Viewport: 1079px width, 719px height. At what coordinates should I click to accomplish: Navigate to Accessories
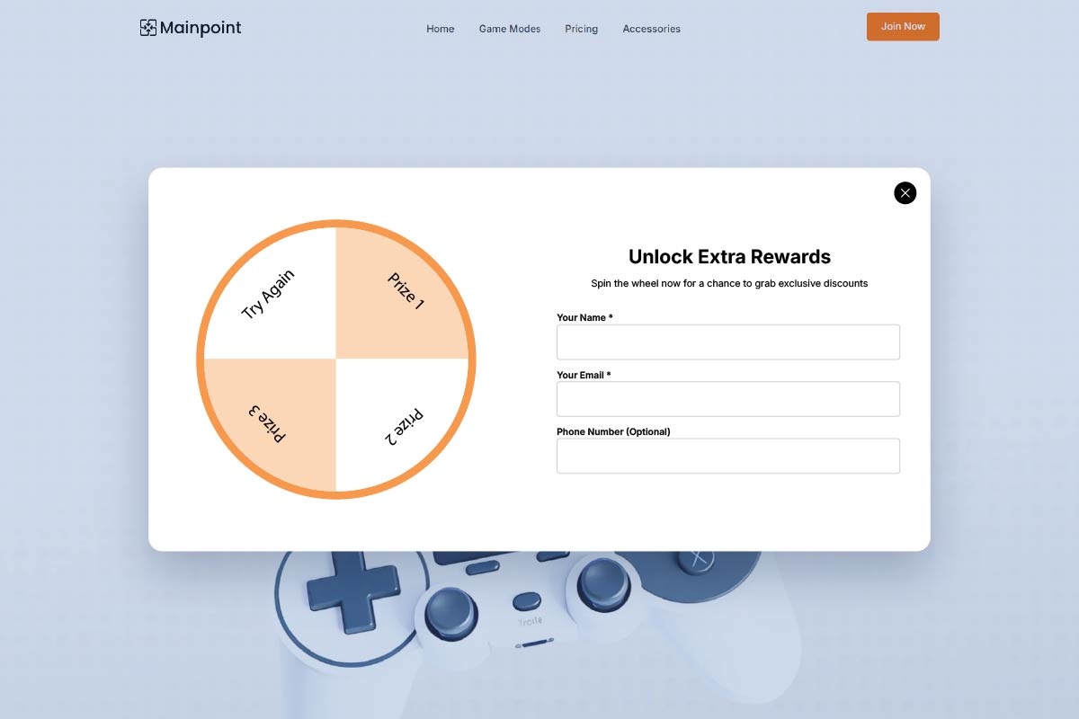652,29
